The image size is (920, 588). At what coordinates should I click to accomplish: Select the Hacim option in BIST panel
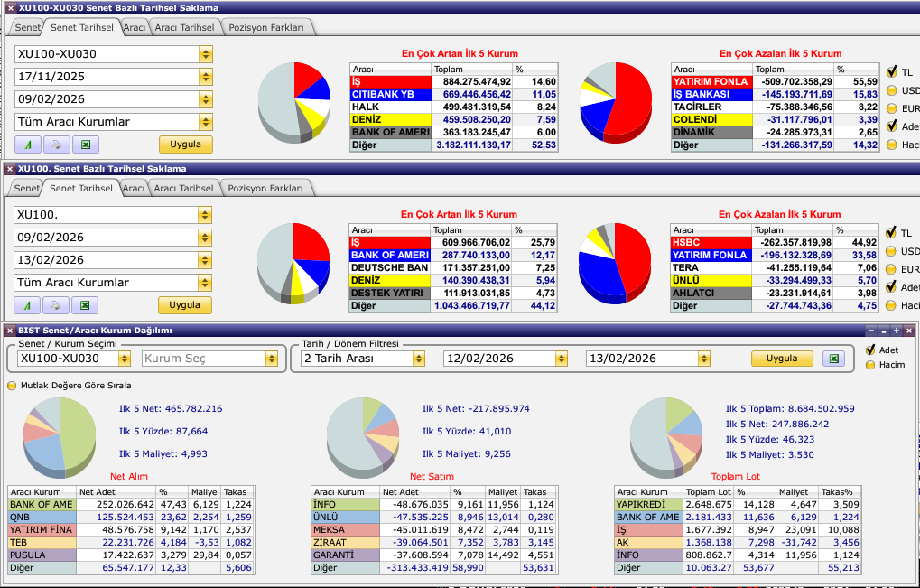[x=870, y=365]
